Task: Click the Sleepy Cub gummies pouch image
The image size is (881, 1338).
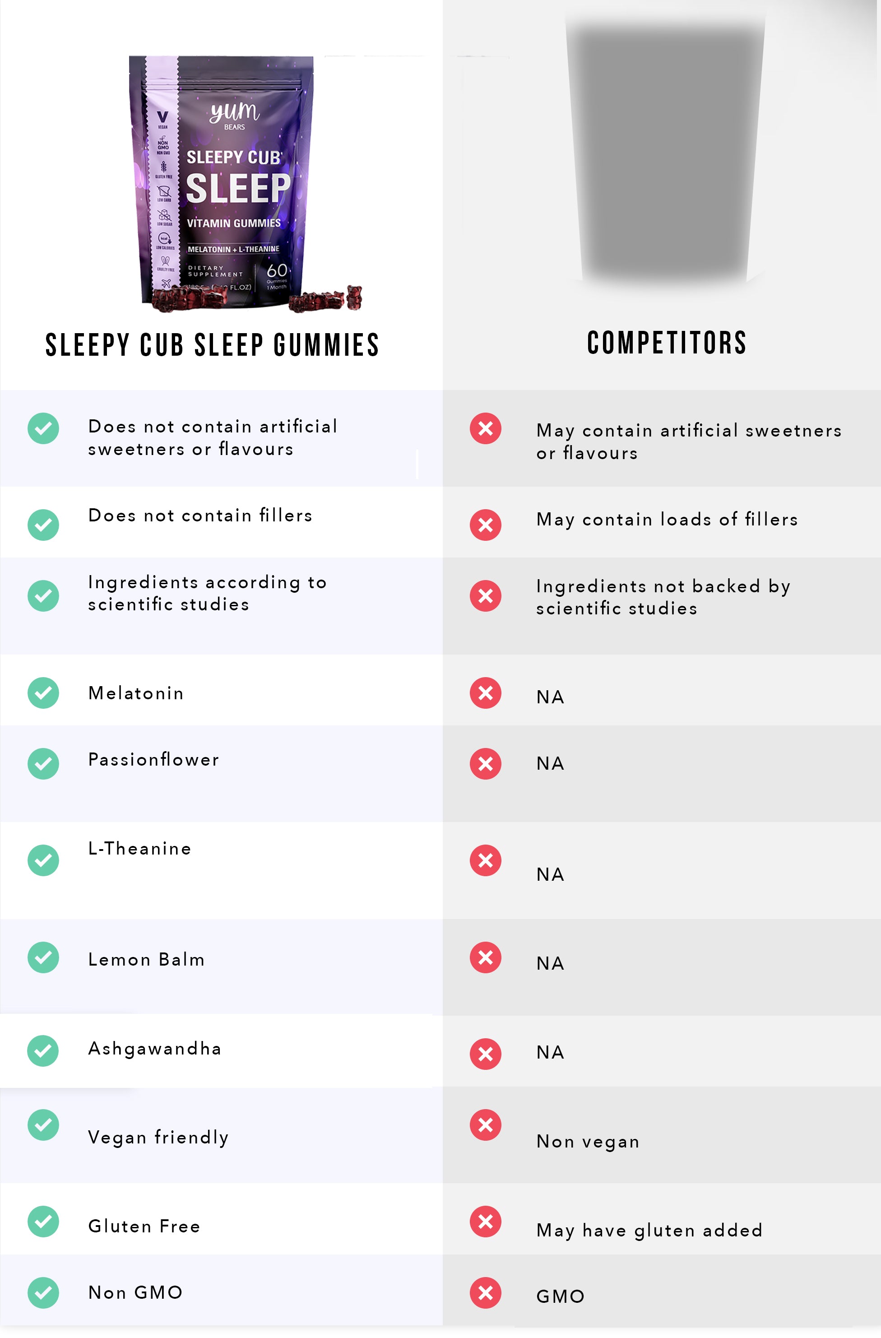Action: pyautogui.click(x=246, y=184)
